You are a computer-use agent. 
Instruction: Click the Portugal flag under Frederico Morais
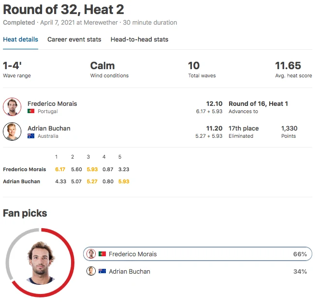31,111
